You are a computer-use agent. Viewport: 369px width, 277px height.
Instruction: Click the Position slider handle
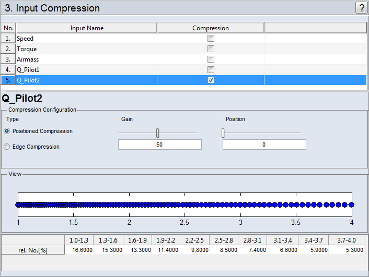pyautogui.click(x=223, y=133)
